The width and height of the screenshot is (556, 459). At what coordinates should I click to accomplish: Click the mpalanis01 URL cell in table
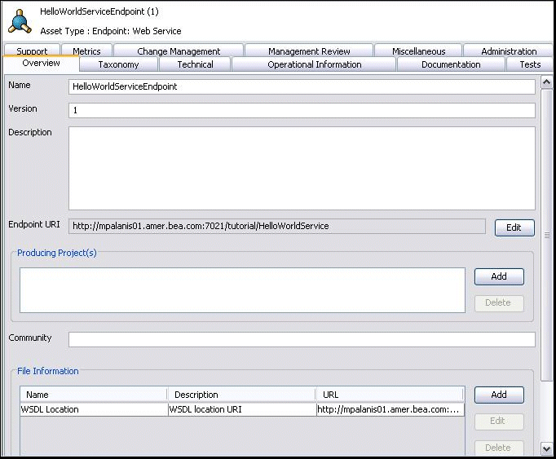coord(390,409)
